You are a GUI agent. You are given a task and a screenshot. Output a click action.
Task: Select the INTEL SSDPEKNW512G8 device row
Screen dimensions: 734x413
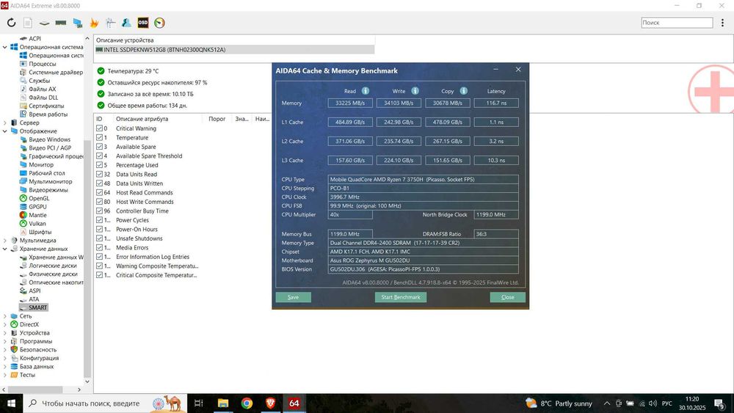coord(234,50)
